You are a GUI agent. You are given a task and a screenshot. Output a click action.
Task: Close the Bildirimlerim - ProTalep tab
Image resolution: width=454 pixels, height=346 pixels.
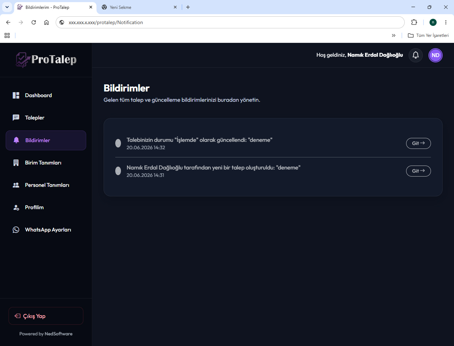pyautogui.click(x=91, y=7)
